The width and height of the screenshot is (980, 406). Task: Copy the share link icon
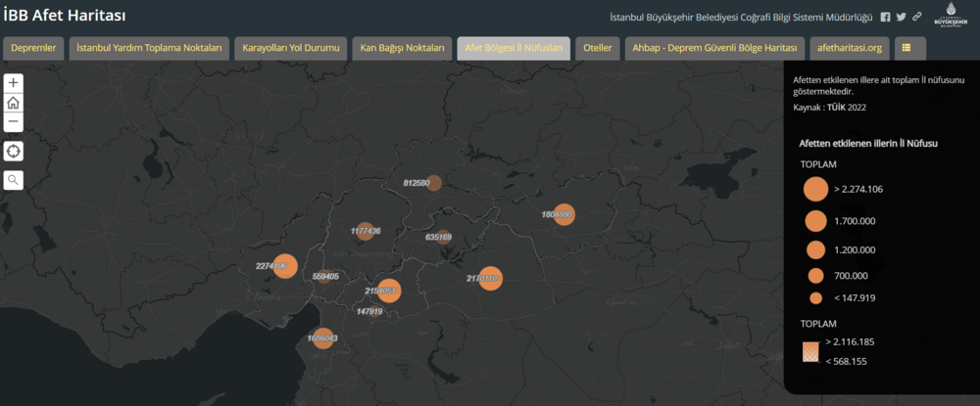(916, 18)
